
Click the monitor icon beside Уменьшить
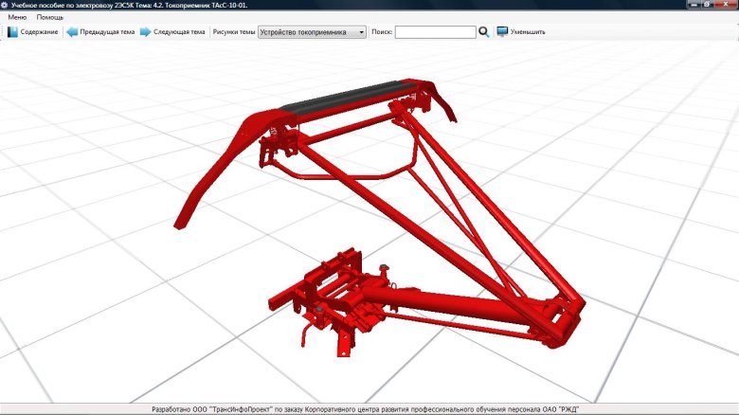click(x=502, y=32)
